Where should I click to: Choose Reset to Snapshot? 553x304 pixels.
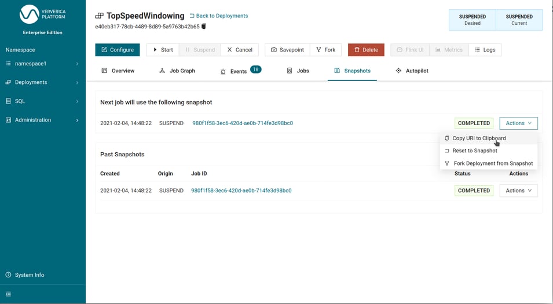[489, 151]
